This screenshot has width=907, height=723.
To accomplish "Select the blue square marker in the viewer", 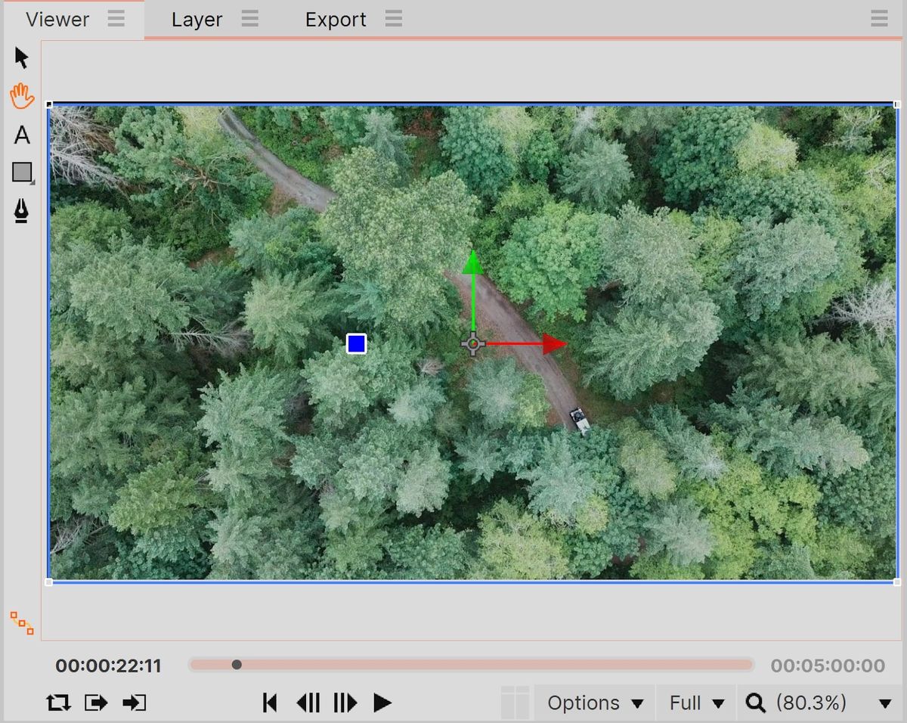I will pos(356,343).
